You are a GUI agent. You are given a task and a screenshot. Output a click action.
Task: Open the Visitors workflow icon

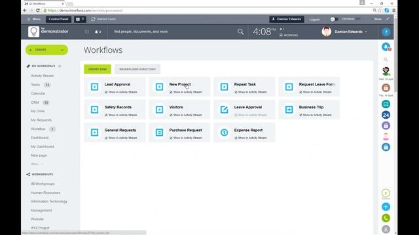(x=159, y=110)
